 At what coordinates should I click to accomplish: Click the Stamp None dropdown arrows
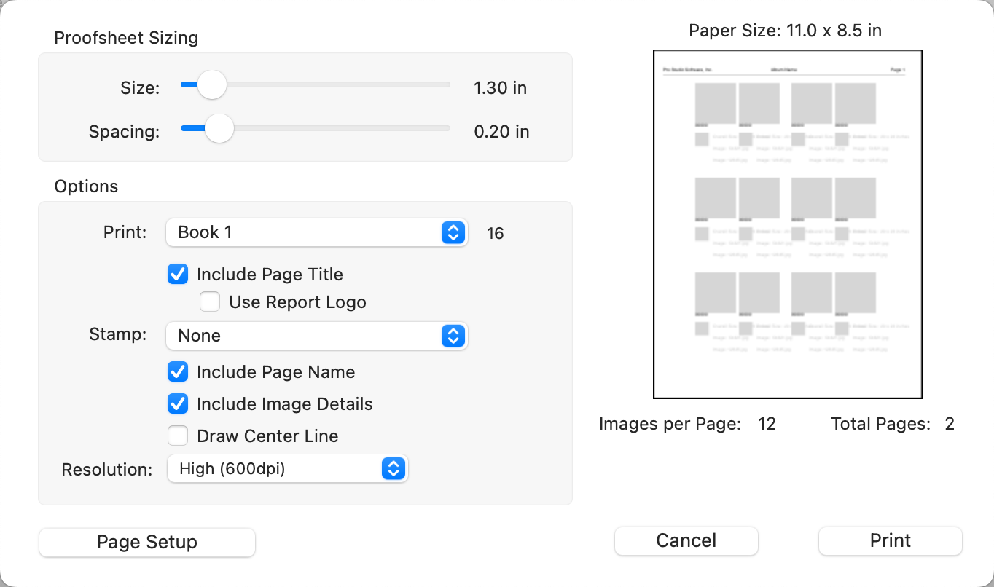point(453,336)
